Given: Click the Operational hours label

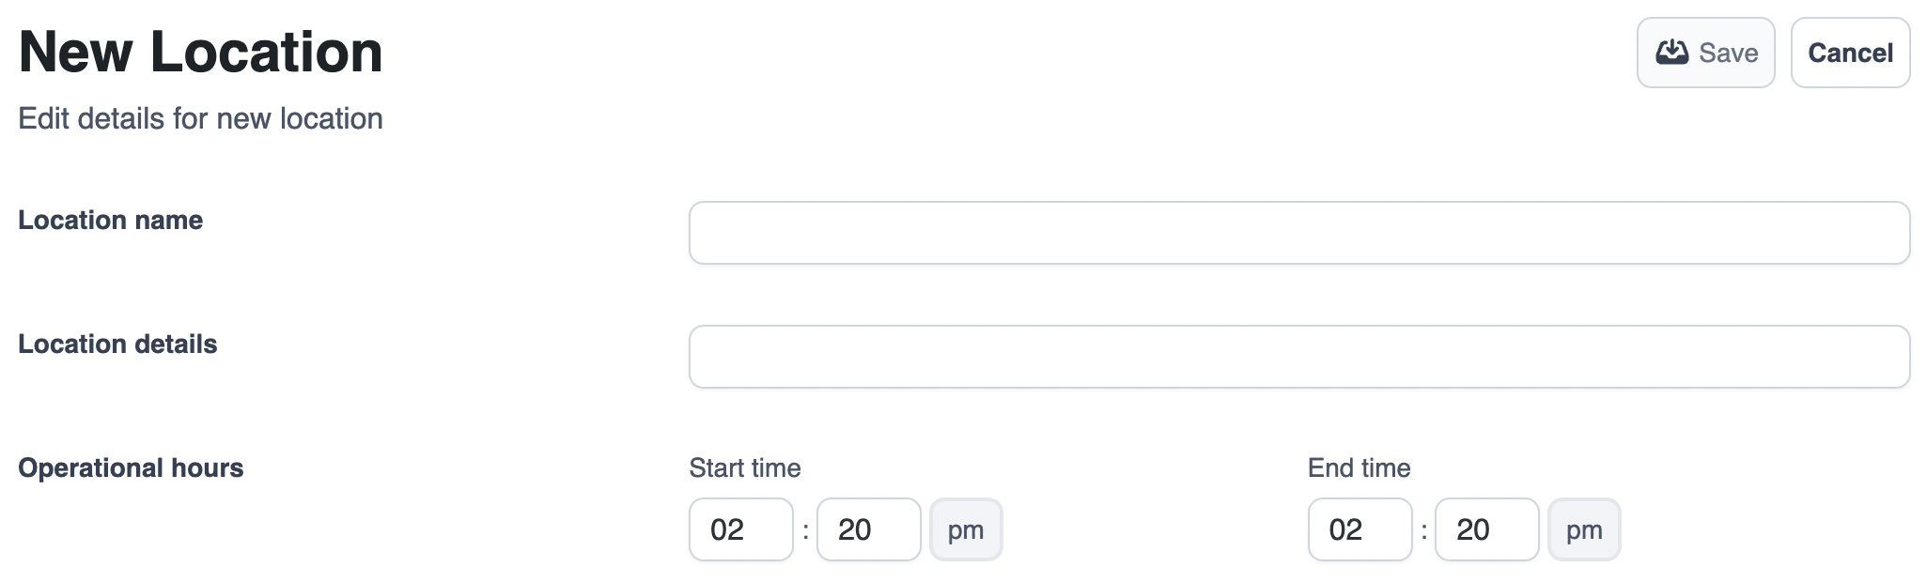Looking at the screenshot, I should click(131, 467).
